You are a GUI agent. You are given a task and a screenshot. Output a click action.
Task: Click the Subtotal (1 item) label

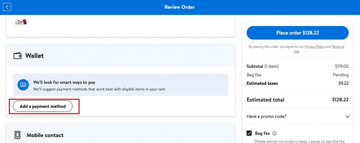[263, 66]
